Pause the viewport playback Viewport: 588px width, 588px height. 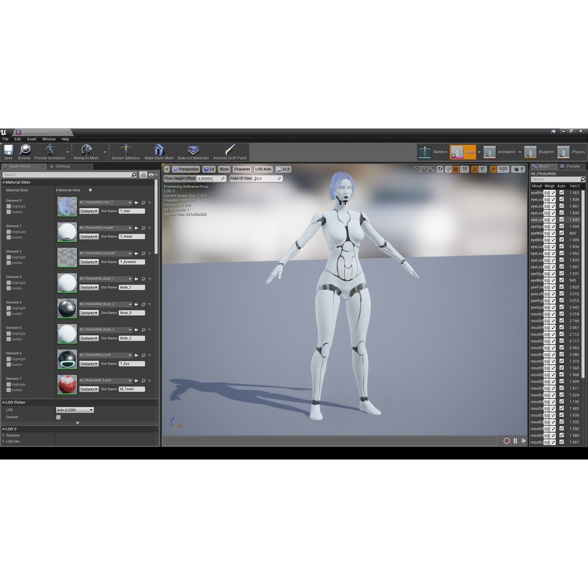point(515,441)
